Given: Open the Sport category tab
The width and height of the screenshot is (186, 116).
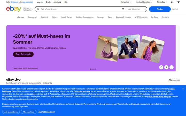Looking at the screenshot, I should pos(110,17).
